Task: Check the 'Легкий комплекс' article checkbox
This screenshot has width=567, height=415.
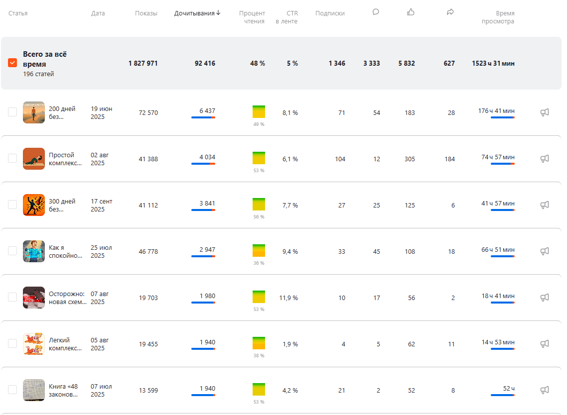Action: tap(12, 344)
